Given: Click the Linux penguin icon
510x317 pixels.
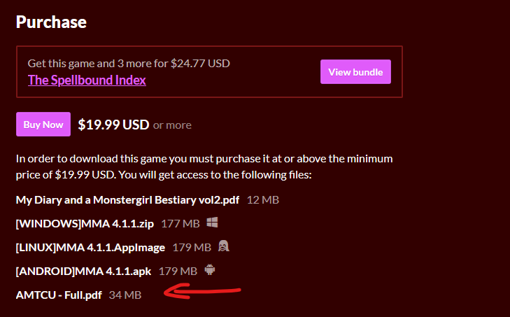Looking at the screenshot, I should pyautogui.click(x=224, y=246).
